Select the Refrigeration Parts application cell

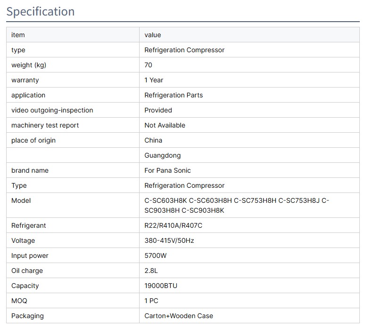[x=174, y=95]
